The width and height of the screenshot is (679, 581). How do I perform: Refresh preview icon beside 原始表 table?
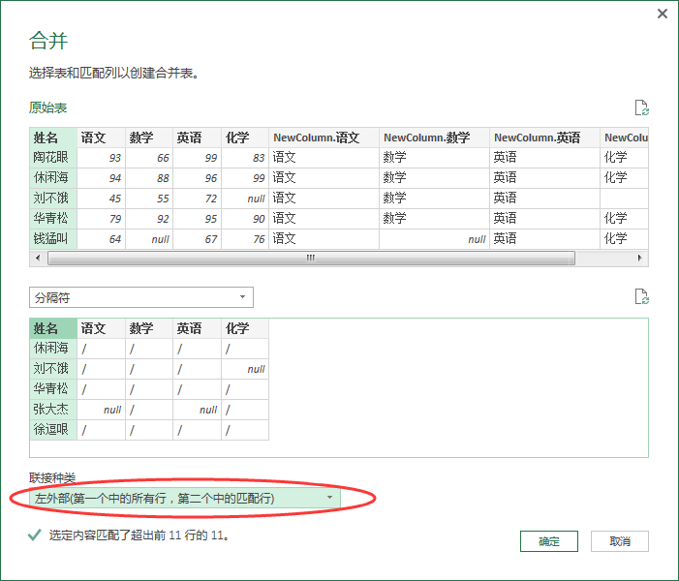[641, 107]
